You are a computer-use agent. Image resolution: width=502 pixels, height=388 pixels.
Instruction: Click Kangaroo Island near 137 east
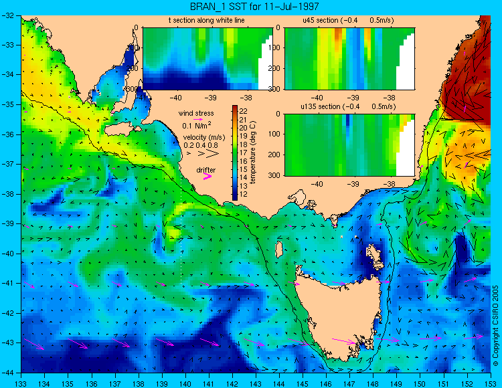(120, 130)
